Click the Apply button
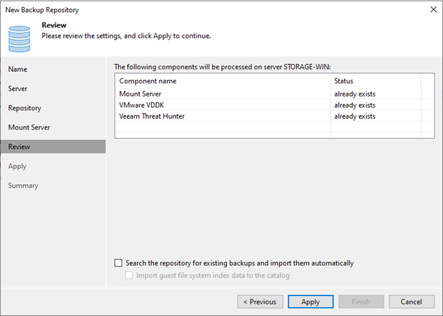 [311, 302]
